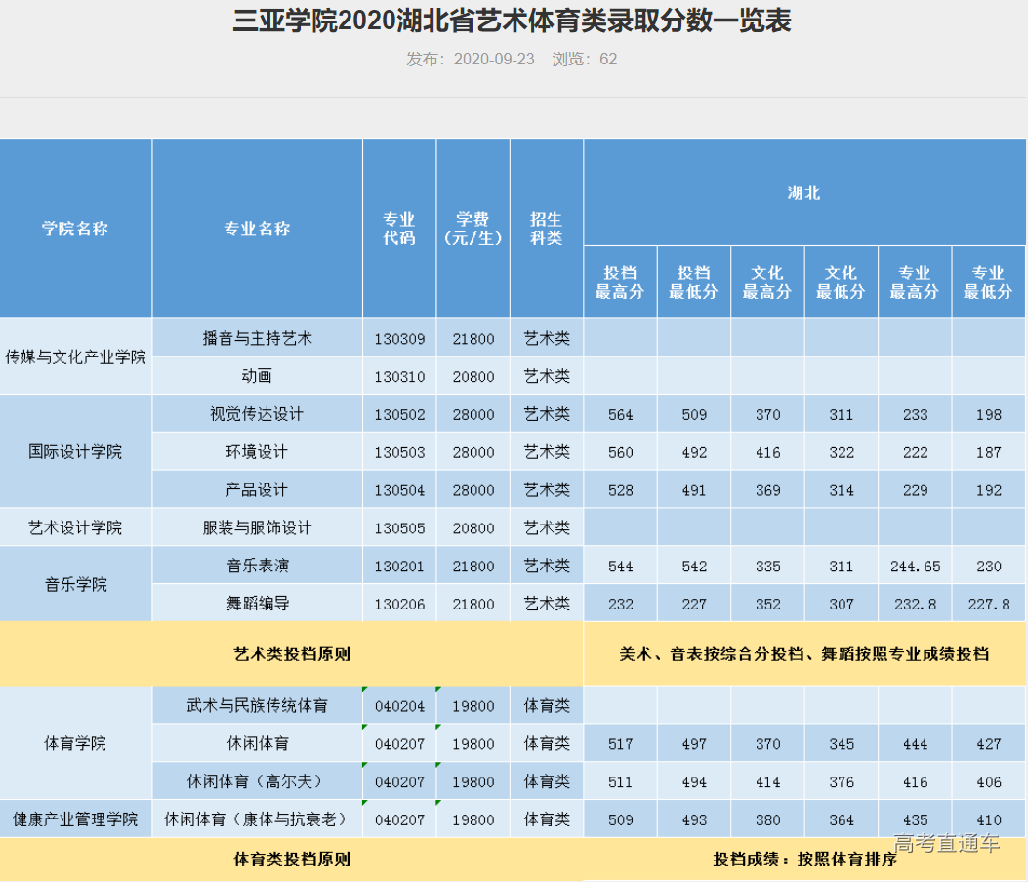Screen dimensions: 1028x882
Task: Click the 学费(元/生) column header
Action: pos(473,229)
